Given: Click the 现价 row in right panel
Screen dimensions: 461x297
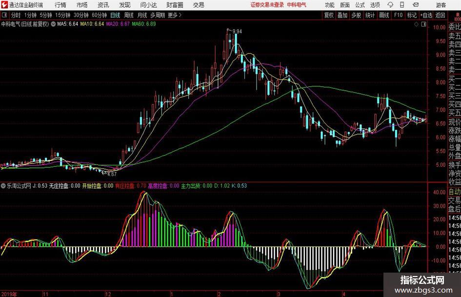Looking at the screenshot, I should [455, 122].
